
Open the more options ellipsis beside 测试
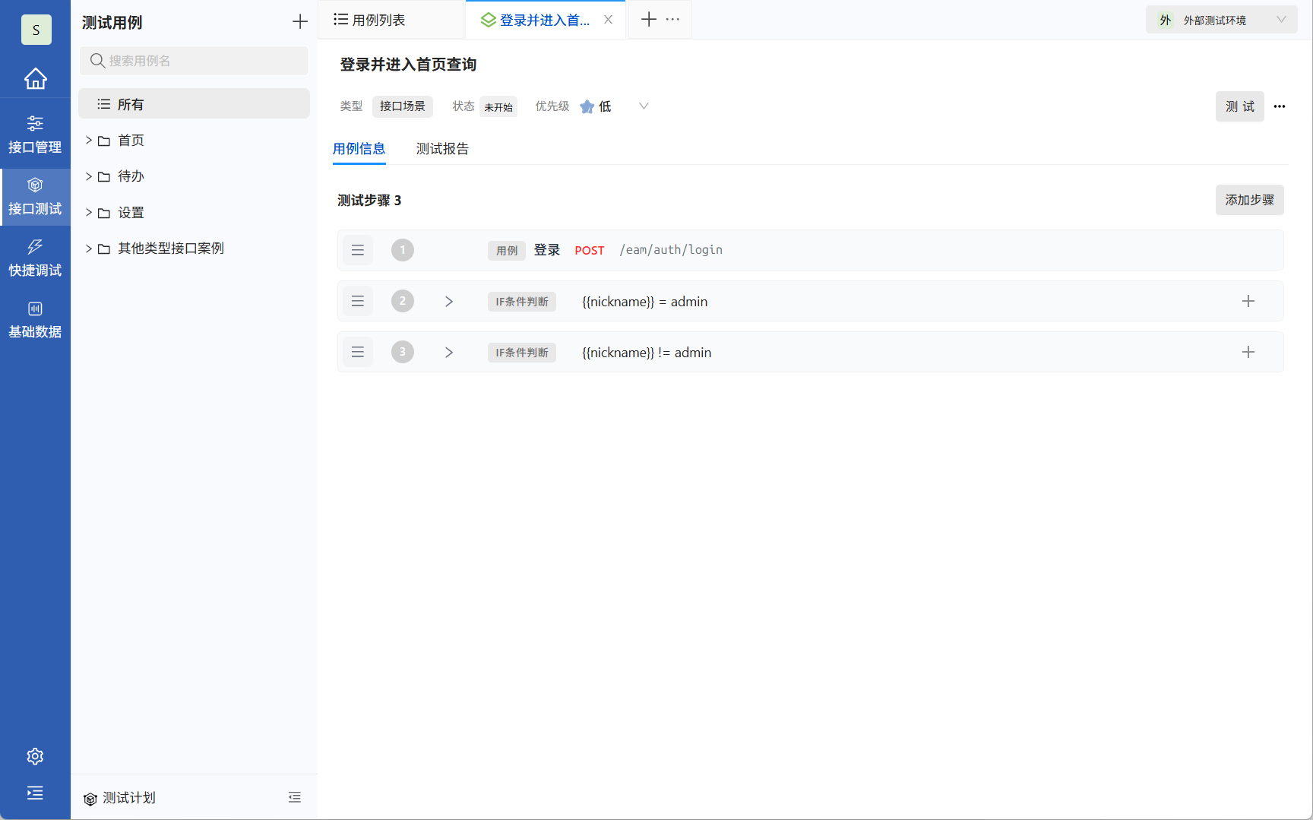[1280, 106]
